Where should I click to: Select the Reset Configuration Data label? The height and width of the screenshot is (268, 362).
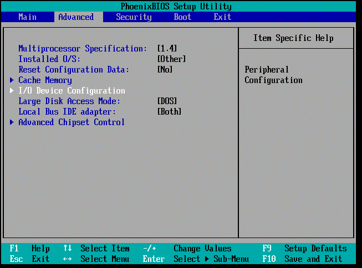pyautogui.click(x=74, y=70)
